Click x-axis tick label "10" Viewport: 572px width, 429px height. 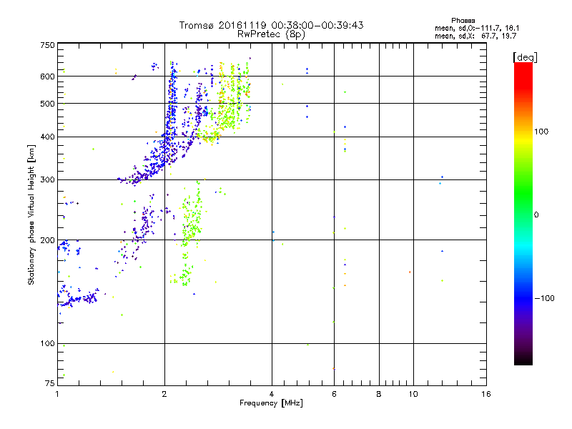pyautogui.click(x=413, y=394)
